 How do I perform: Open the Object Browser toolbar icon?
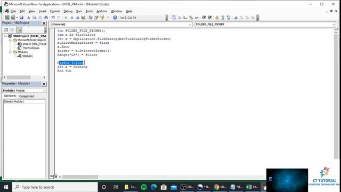pos(102,18)
